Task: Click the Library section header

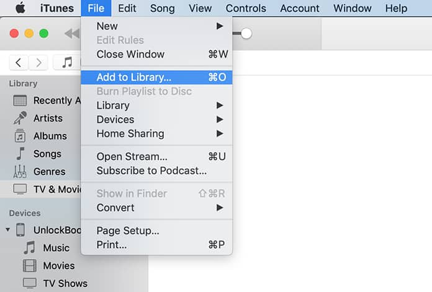Action: (x=23, y=84)
